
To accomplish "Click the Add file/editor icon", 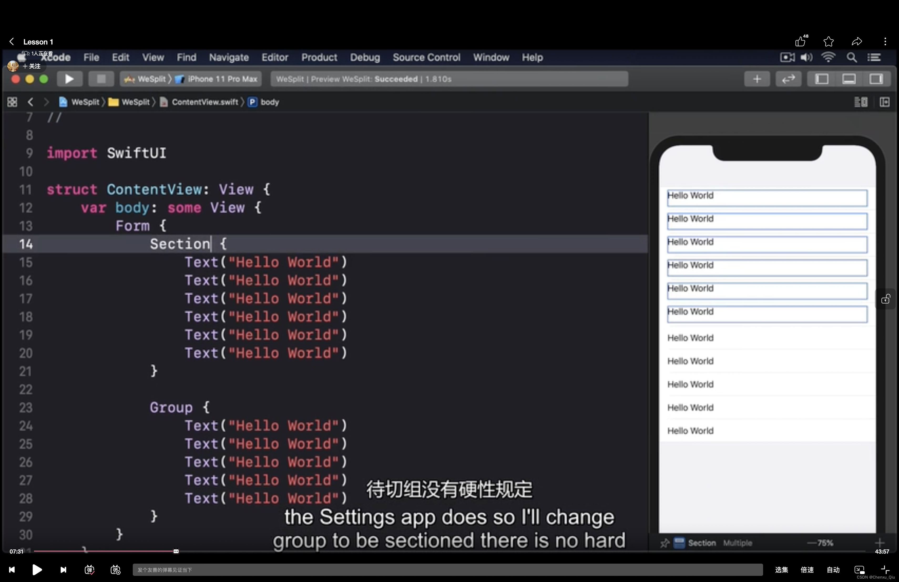I will point(757,79).
